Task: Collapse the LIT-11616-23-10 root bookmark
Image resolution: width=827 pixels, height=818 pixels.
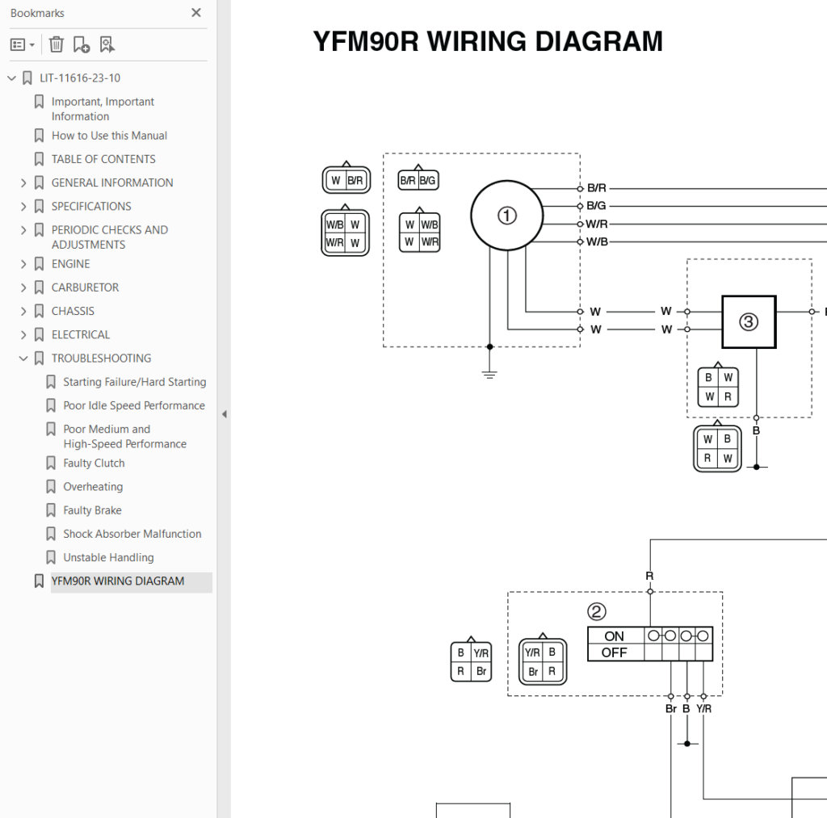Action: pyautogui.click(x=11, y=78)
